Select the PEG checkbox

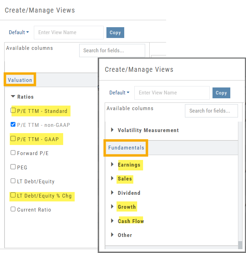[x=13, y=167]
